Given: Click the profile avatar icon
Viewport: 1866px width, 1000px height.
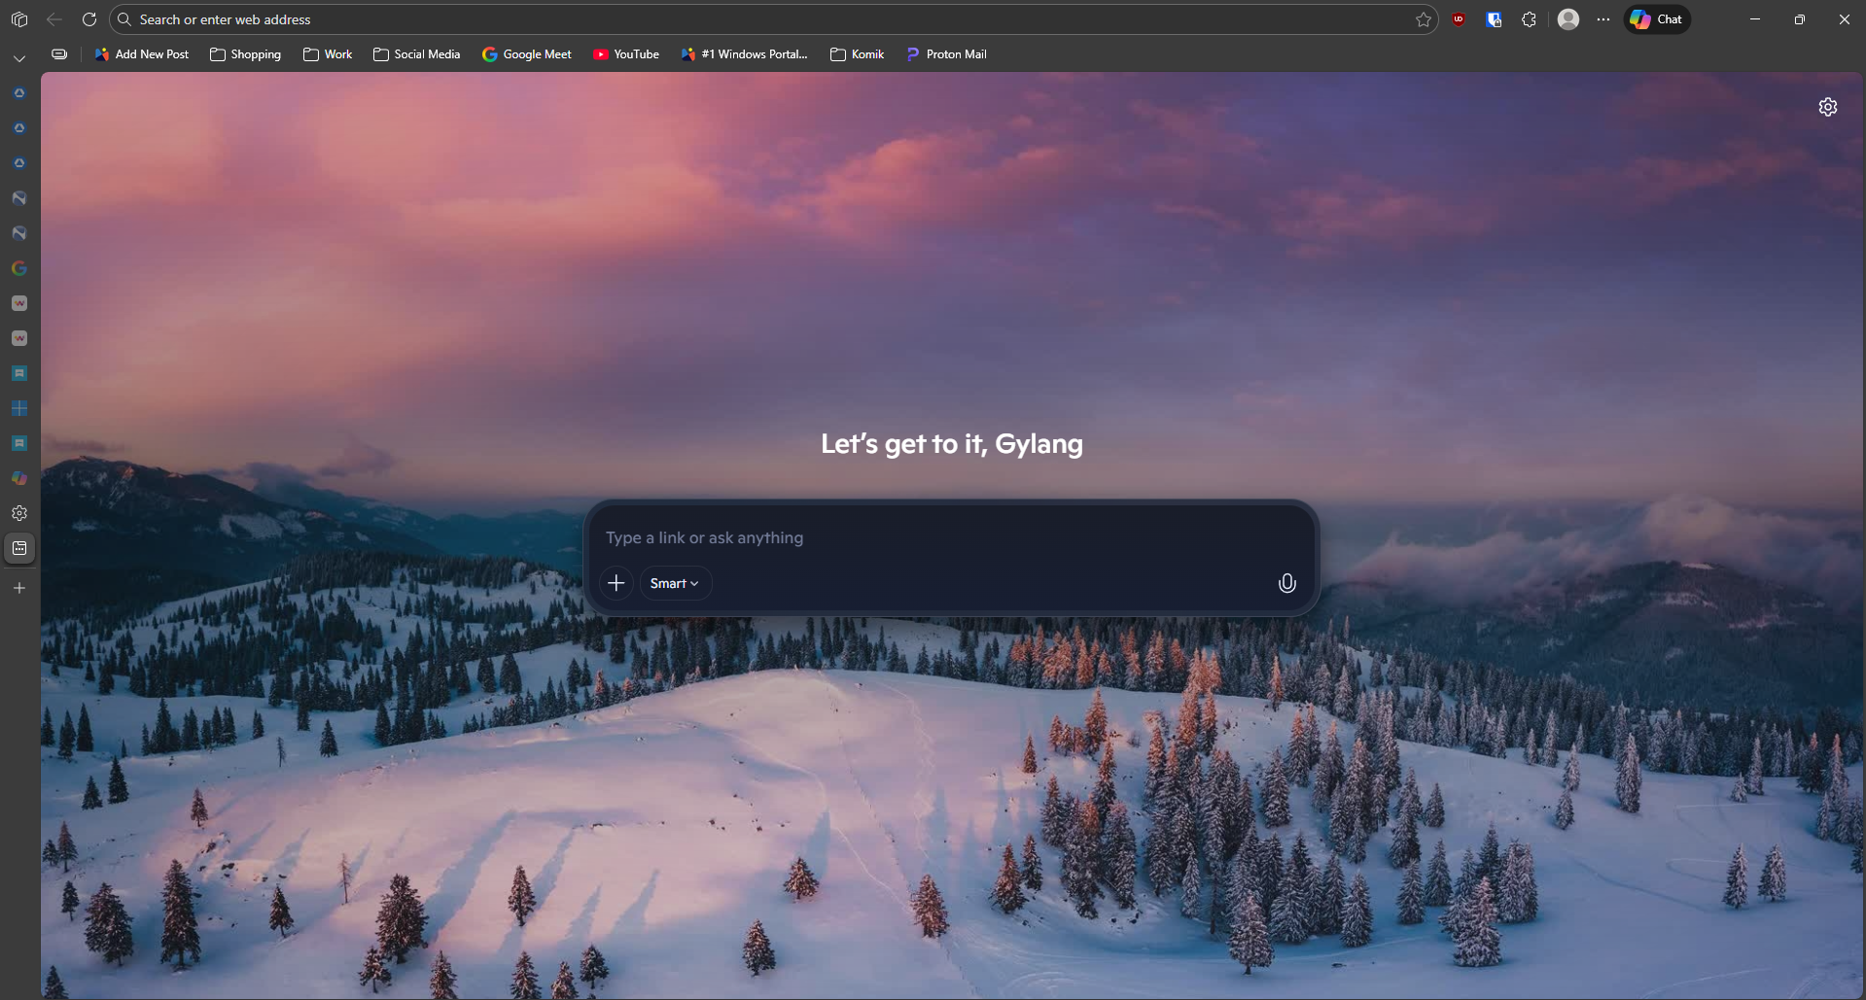Looking at the screenshot, I should (1567, 19).
